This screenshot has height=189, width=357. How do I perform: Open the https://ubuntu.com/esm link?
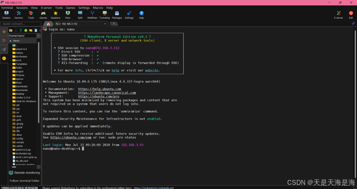[71, 137]
